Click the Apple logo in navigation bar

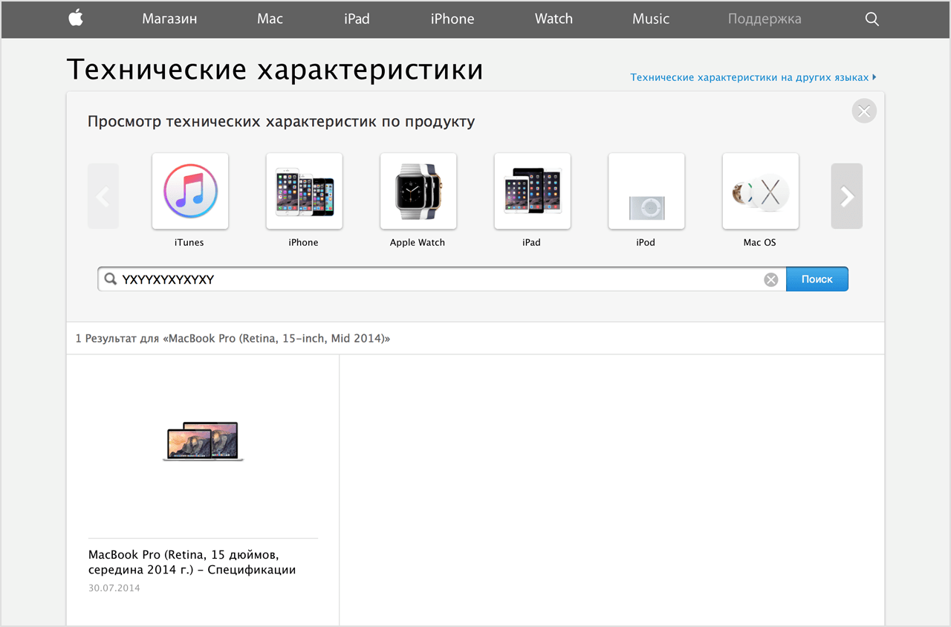(x=76, y=19)
